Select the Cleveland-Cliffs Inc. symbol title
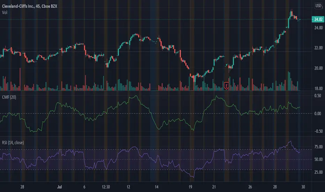This screenshot has width=325, height=192. click(29, 6)
